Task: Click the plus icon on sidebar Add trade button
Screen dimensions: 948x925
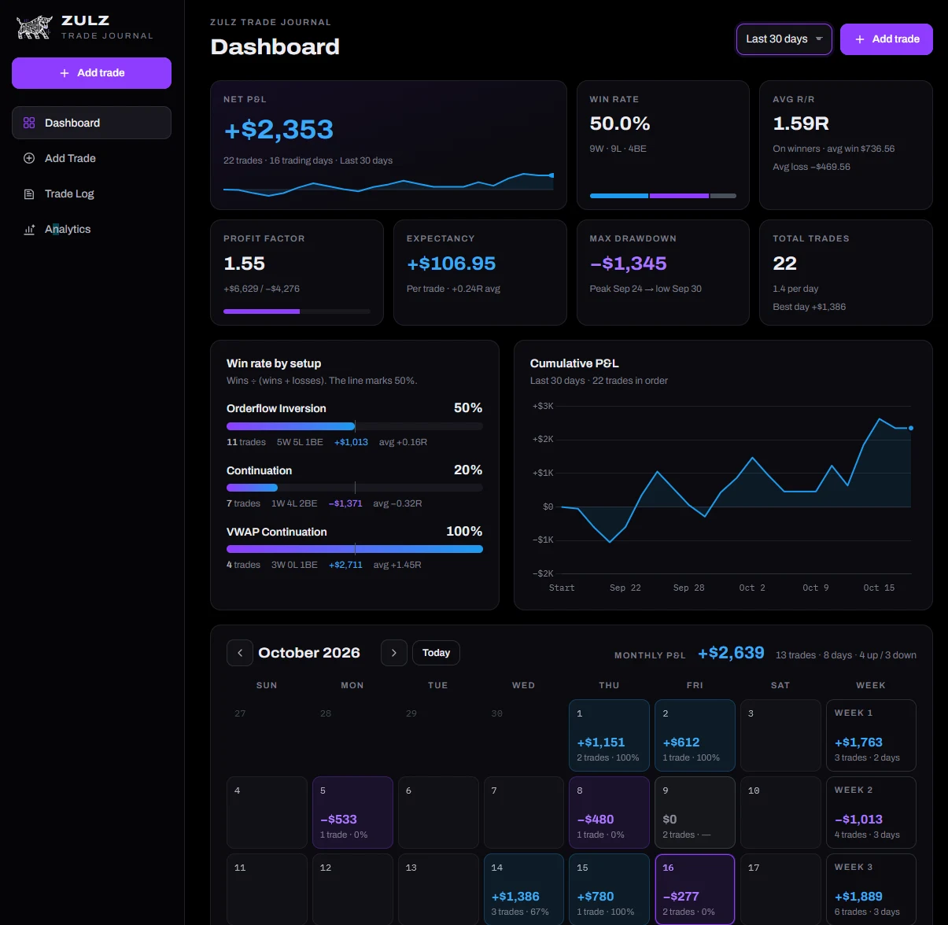Action: tap(65, 73)
